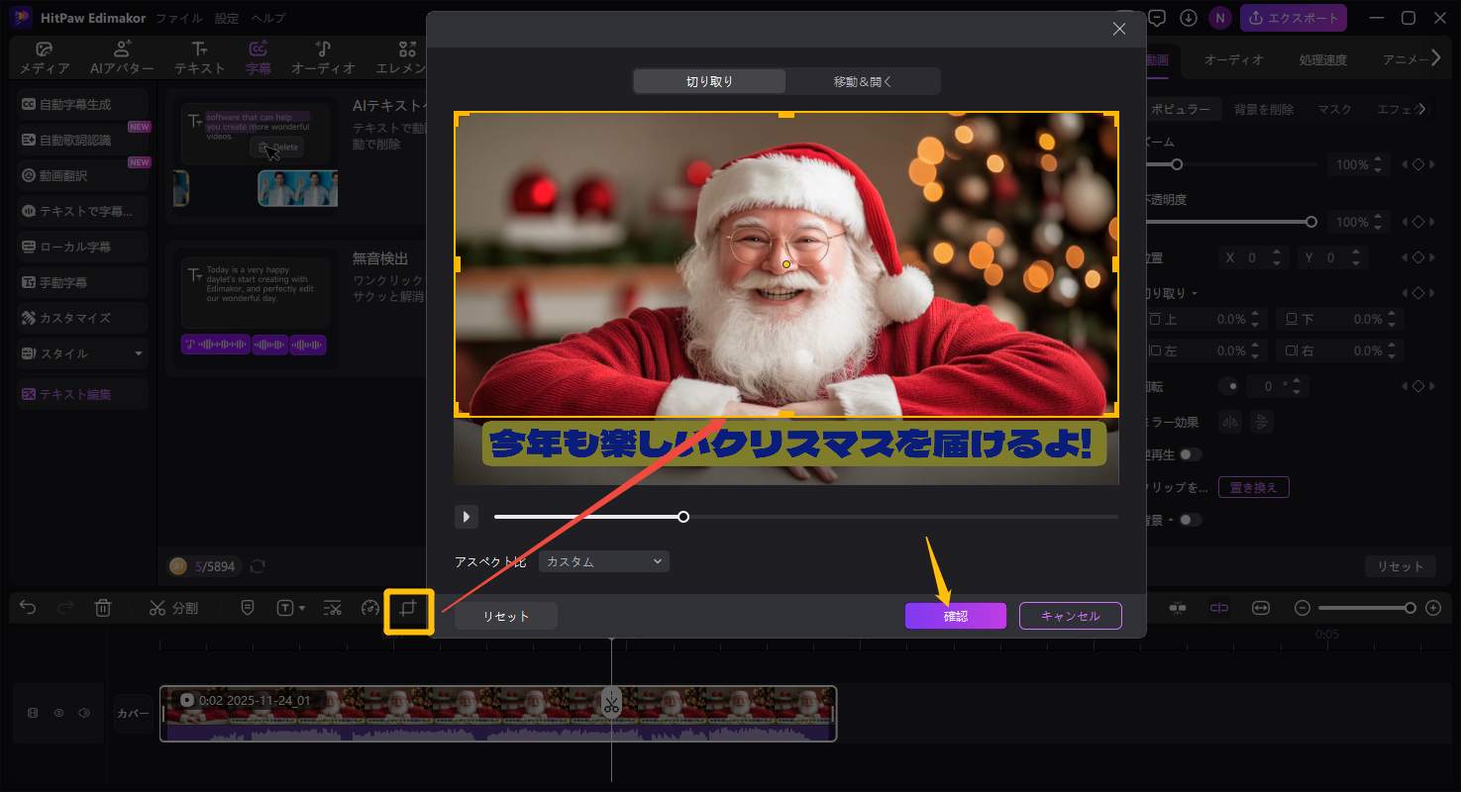Toggle track visibility eye icon in timeline header
This screenshot has width=1461, height=792.
57,713
